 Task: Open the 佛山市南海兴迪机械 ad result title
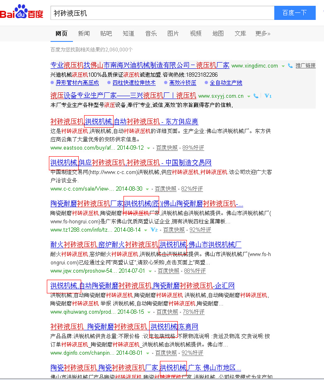click(140, 65)
